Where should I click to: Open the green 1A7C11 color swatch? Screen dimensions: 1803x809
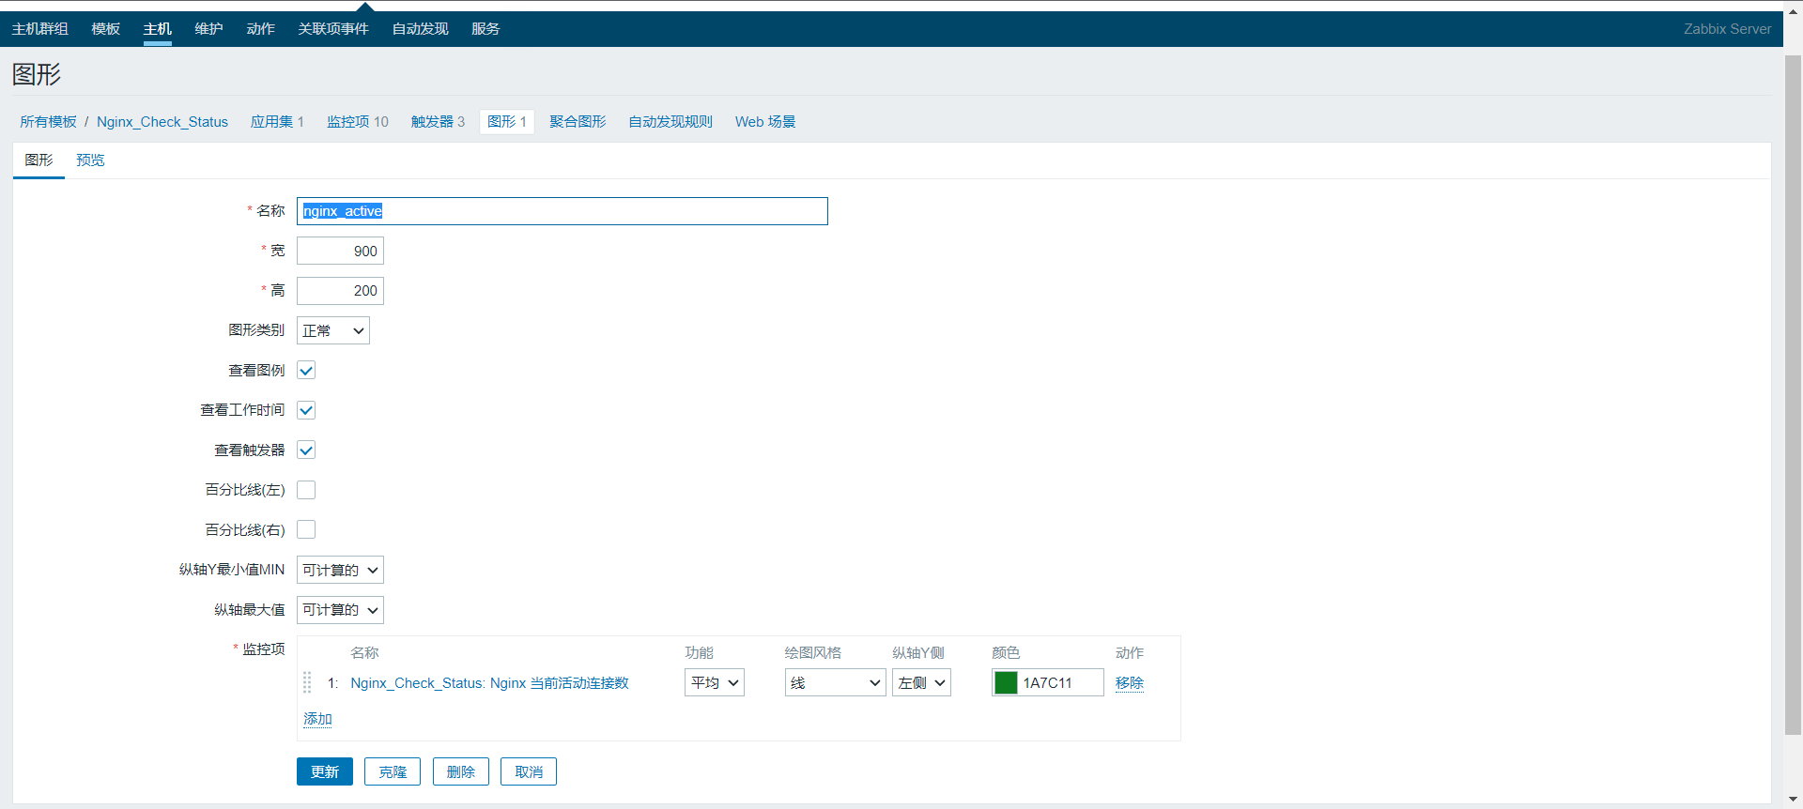click(1006, 682)
